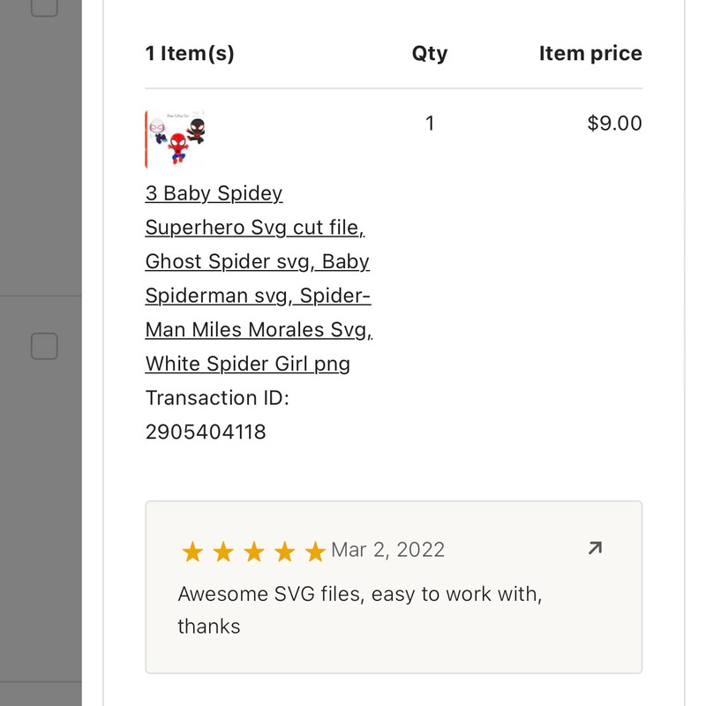
Task: Click the Qty column header
Action: [x=430, y=53]
